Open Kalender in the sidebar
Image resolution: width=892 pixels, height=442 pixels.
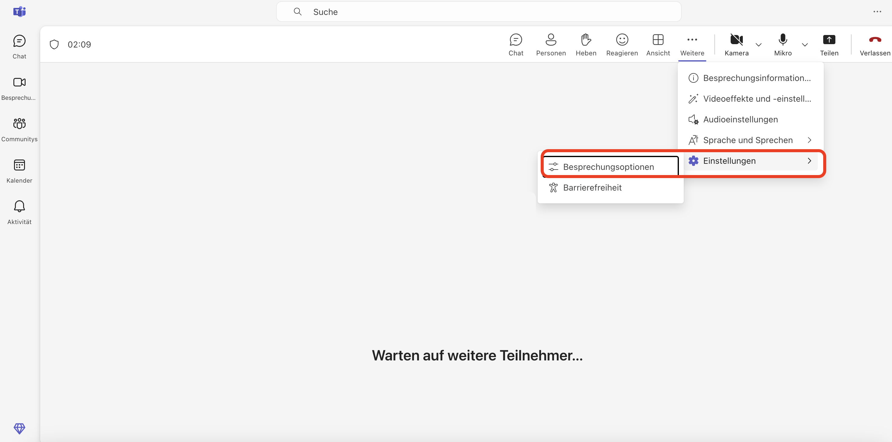[x=19, y=171]
